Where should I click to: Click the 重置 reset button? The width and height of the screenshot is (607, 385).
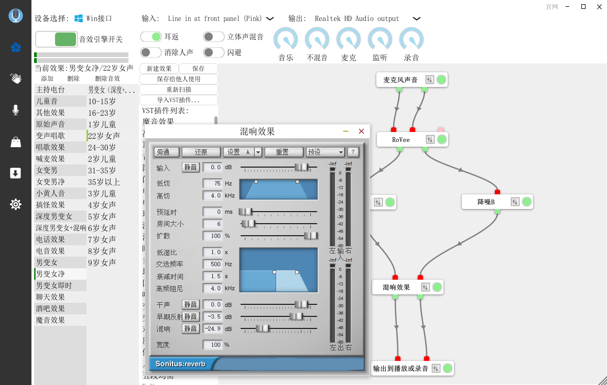[284, 152]
